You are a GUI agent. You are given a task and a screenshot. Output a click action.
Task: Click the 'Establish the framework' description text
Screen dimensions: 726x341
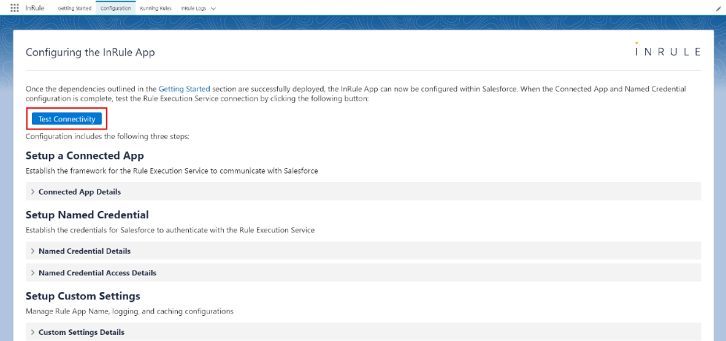(172, 171)
